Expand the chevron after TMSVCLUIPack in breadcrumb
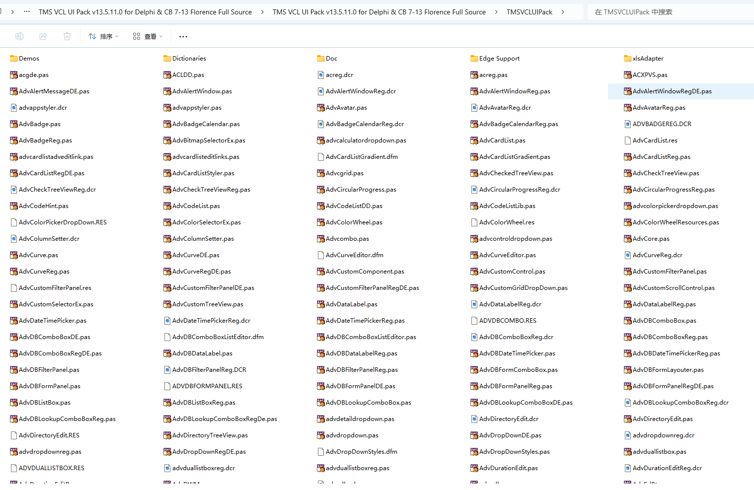754x490 pixels. pyautogui.click(x=563, y=12)
